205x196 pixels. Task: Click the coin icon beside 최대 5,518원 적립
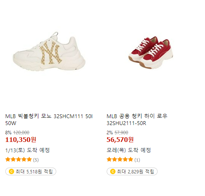11,171
